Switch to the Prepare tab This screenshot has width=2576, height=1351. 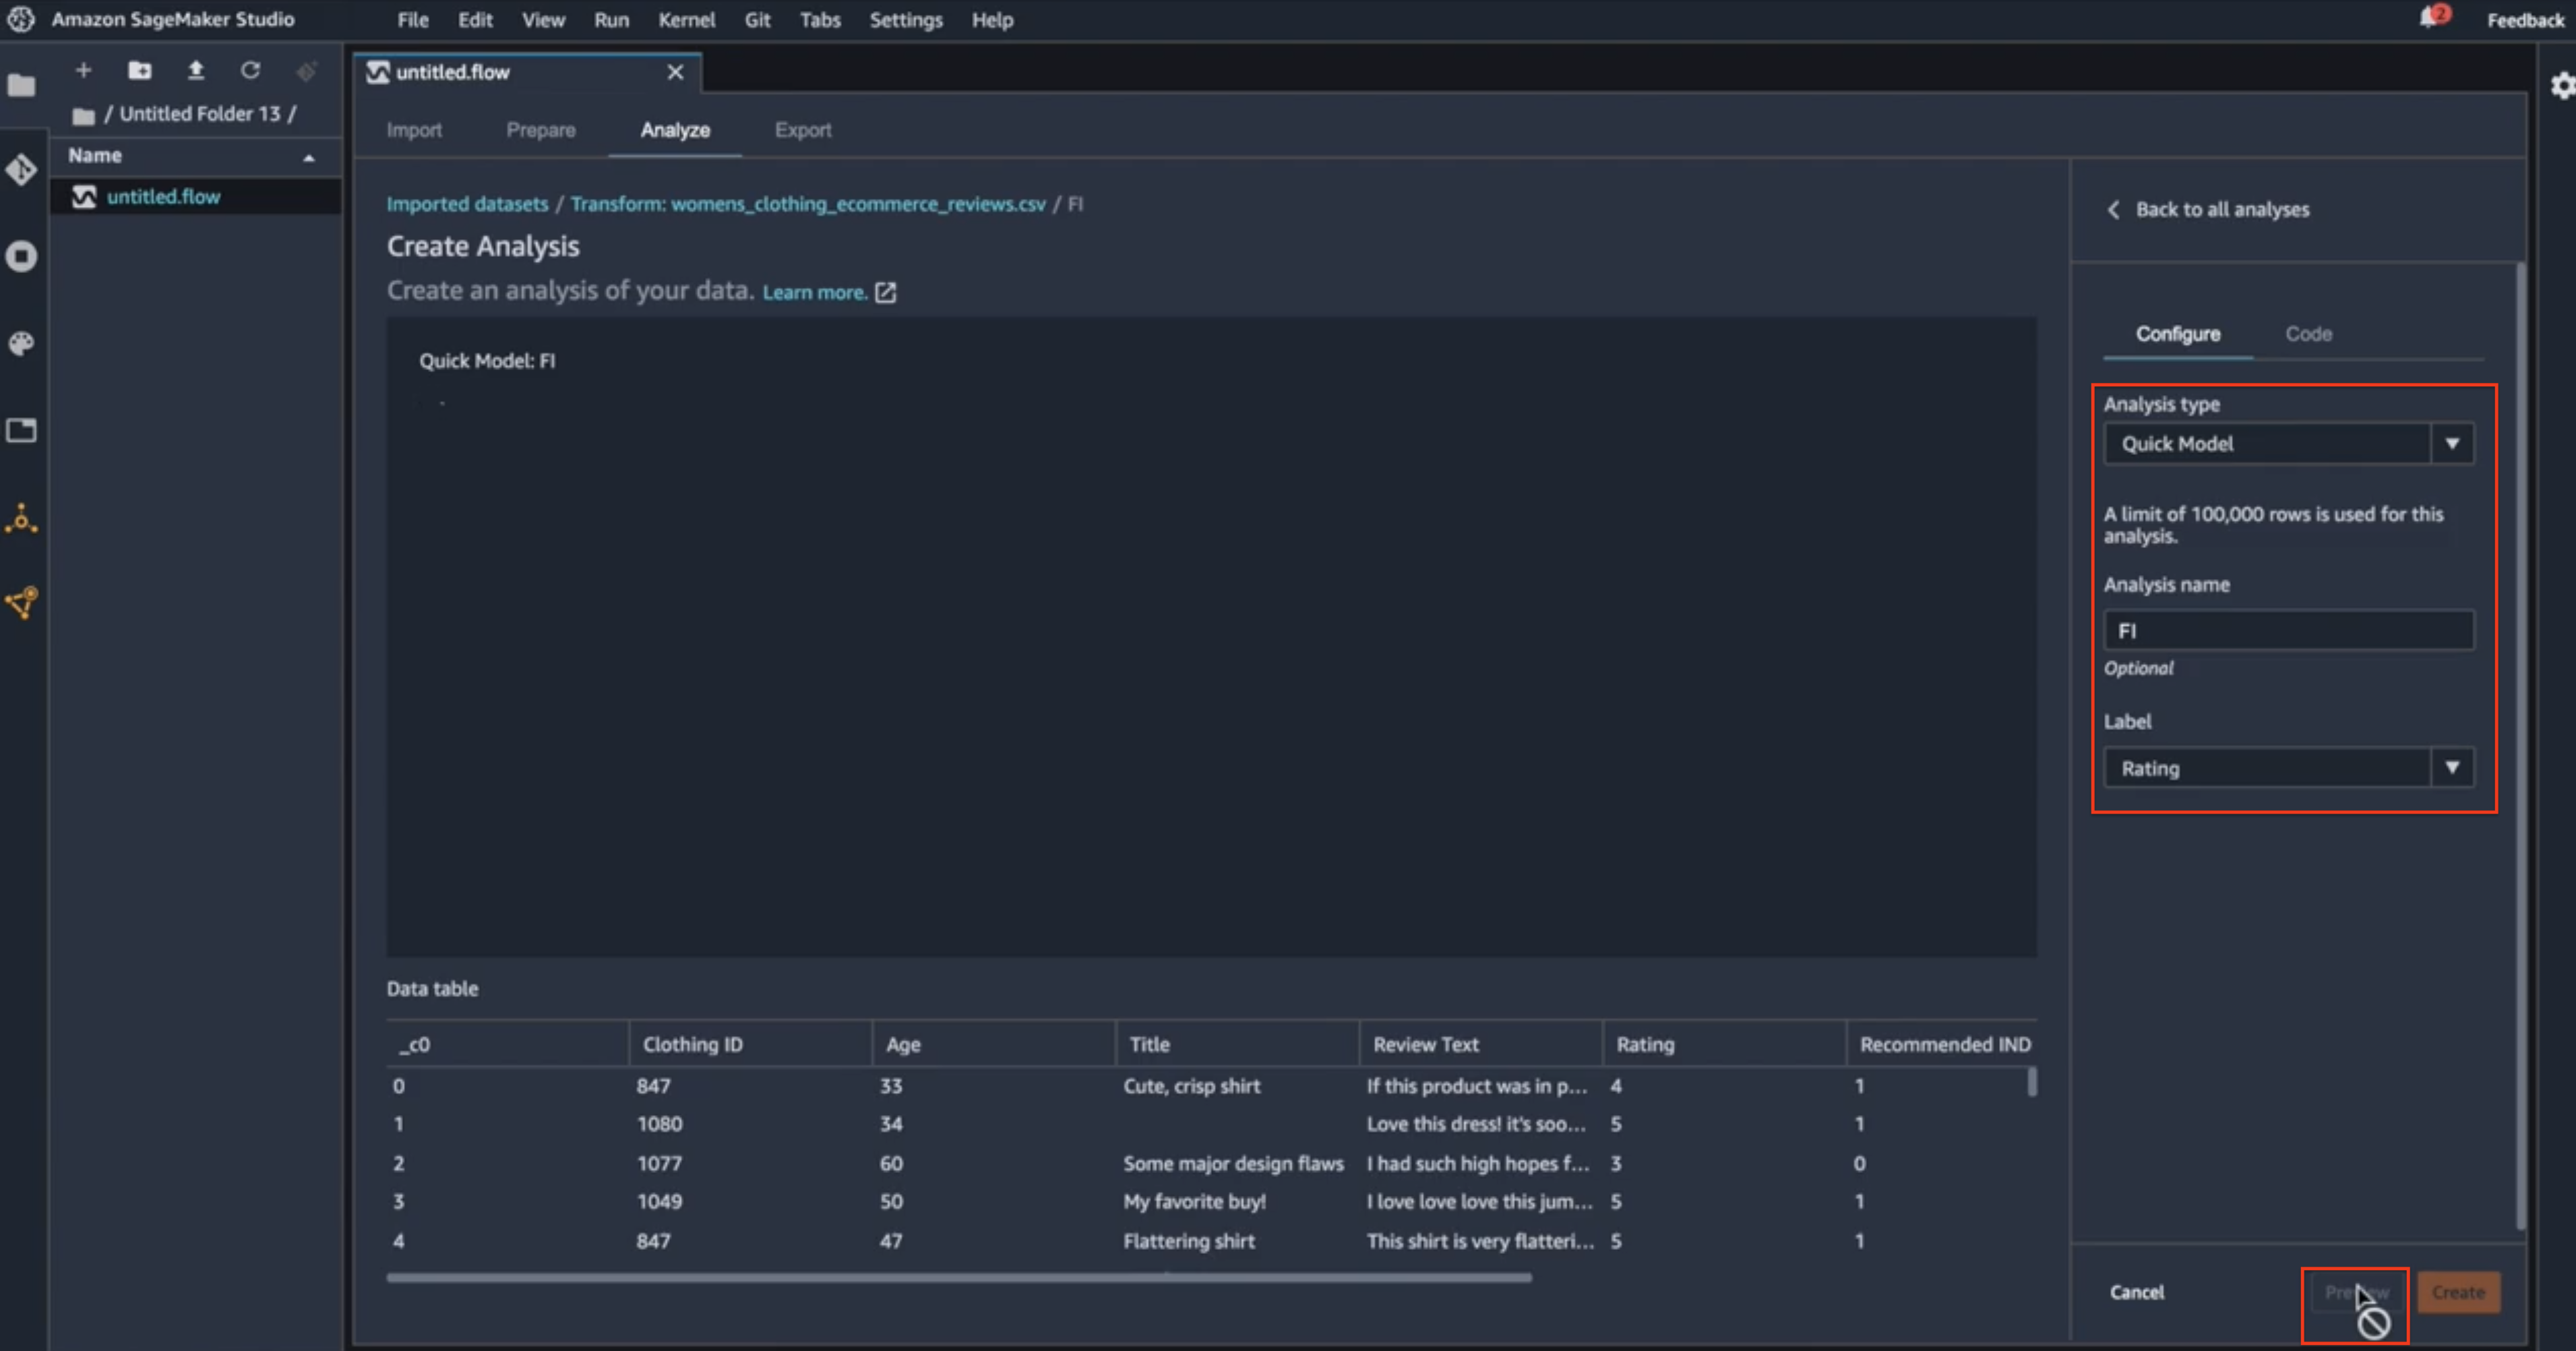click(x=541, y=130)
